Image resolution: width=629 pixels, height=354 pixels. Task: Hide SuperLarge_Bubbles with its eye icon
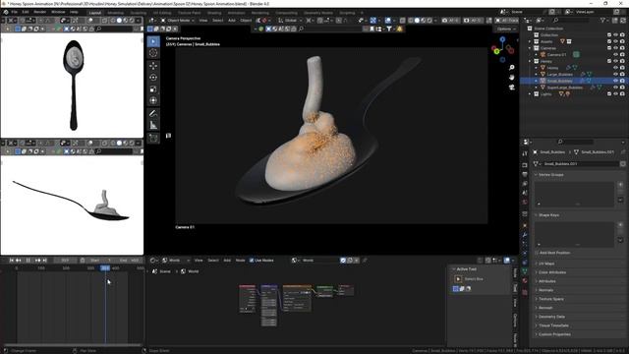[x=615, y=88]
